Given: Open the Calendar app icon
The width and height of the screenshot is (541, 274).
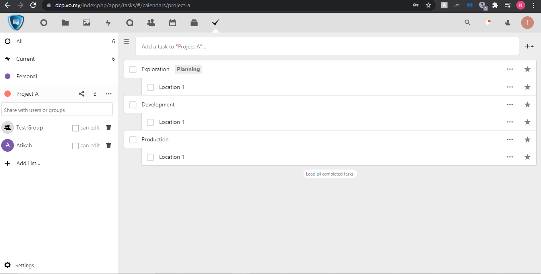Looking at the screenshot, I should click(173, 23).
